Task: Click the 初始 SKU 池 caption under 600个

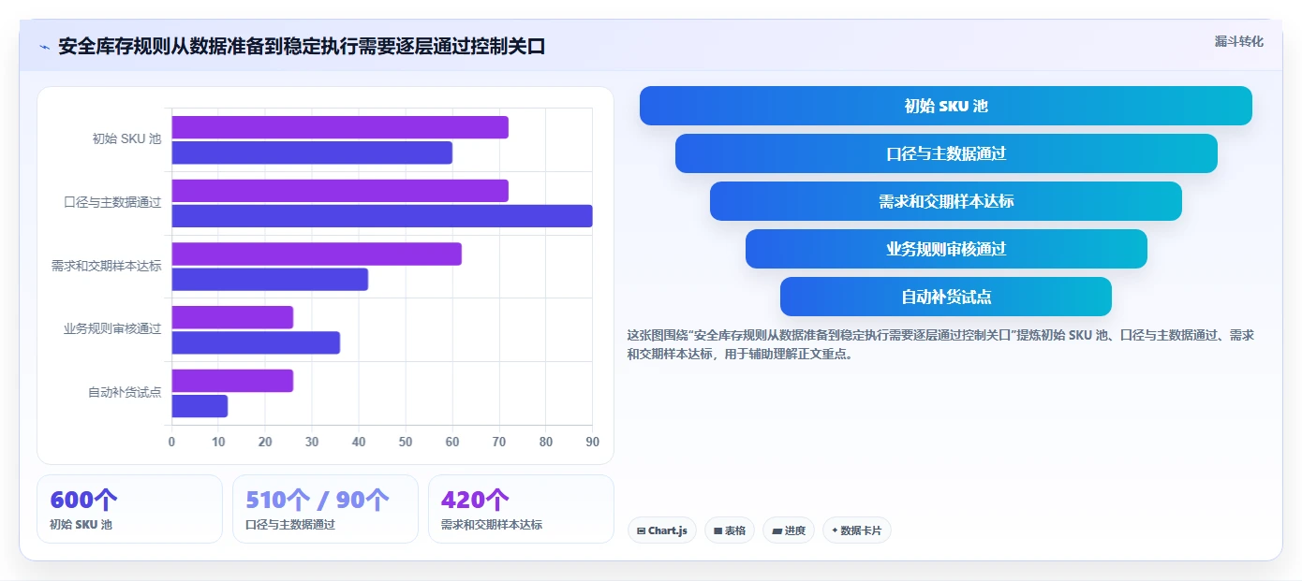Action: pos(81,525)
